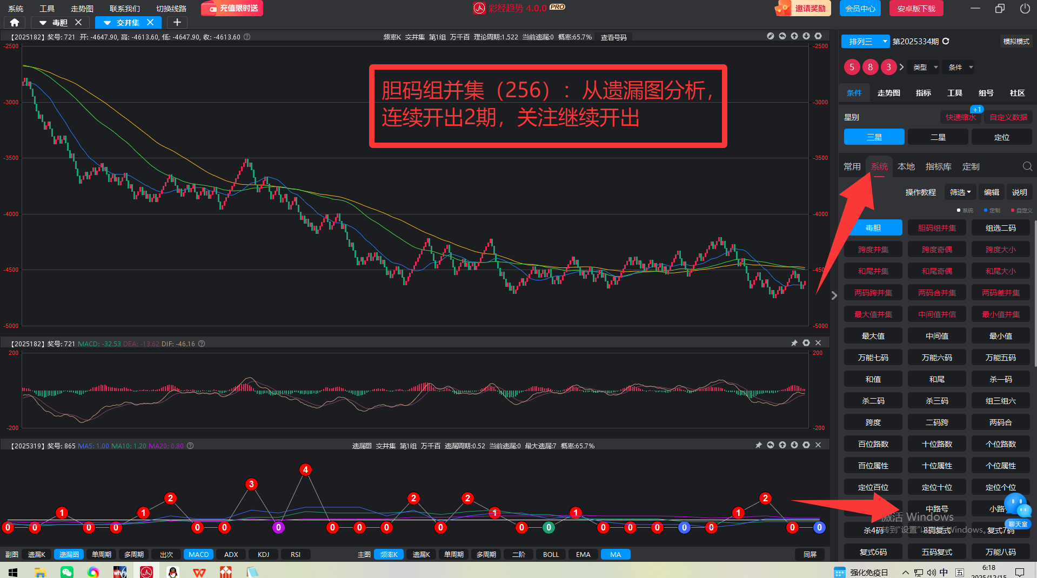The height and width of the screenshot is (578, 1037).
Task: Switch to the 指标库 tab
Action: [x=938, y=166]
